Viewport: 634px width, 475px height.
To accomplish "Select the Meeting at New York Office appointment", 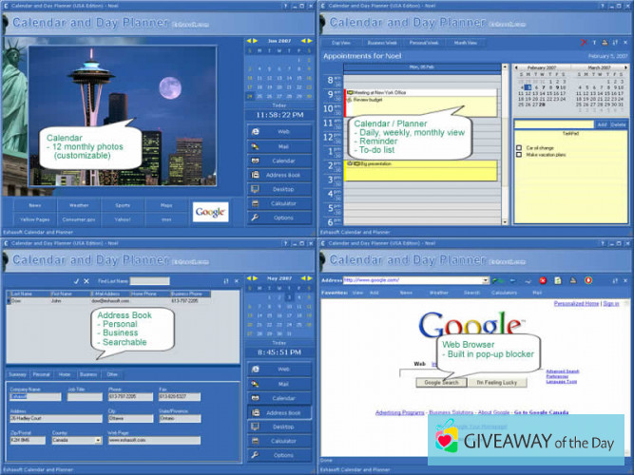I will pos(421,92).
